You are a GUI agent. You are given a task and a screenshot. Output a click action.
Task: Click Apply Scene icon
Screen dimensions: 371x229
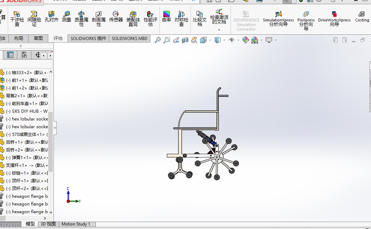pos(254,40)
